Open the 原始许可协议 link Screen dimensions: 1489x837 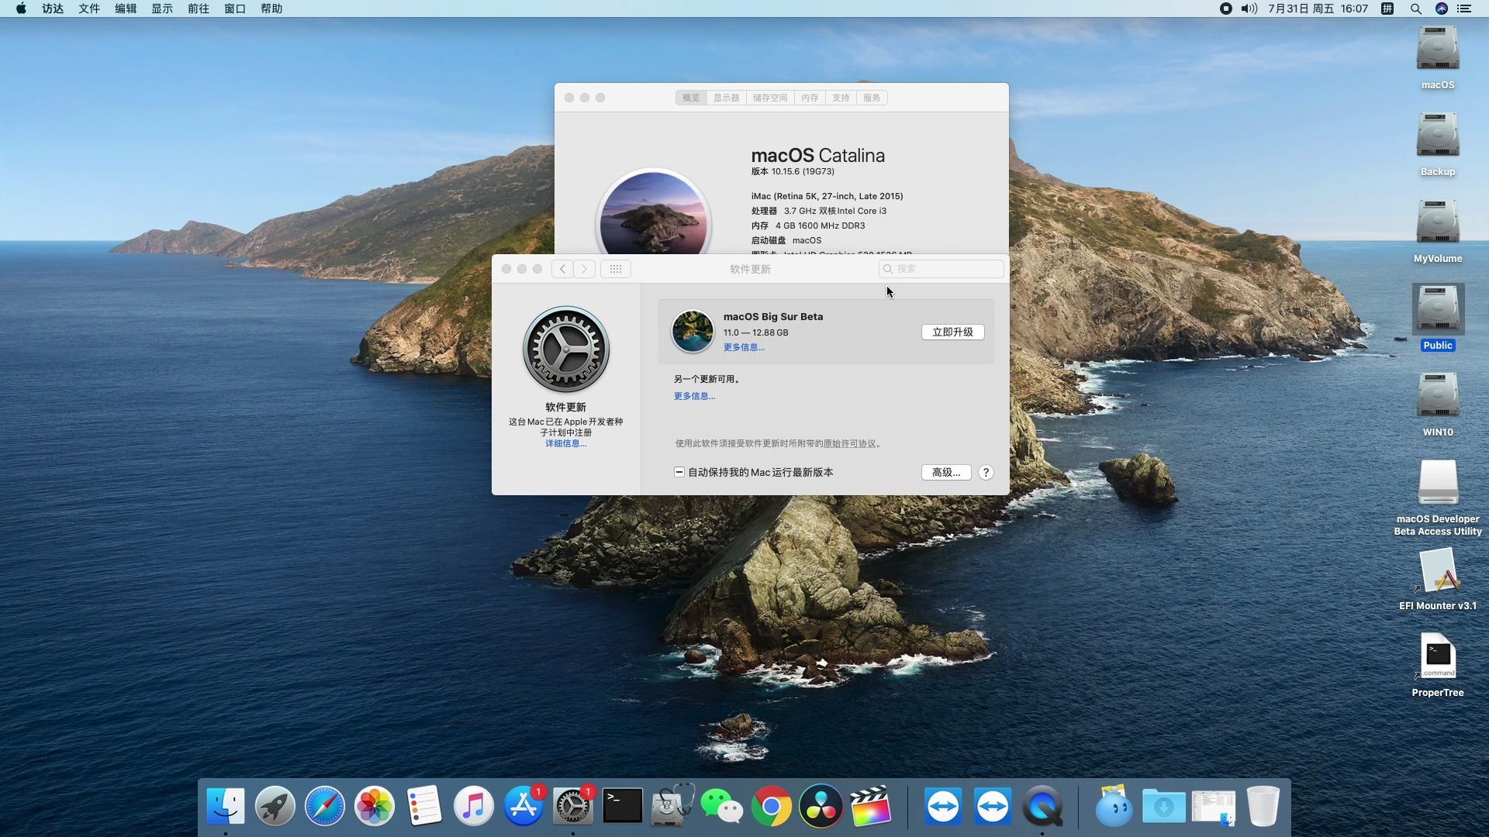coord(849,443)
